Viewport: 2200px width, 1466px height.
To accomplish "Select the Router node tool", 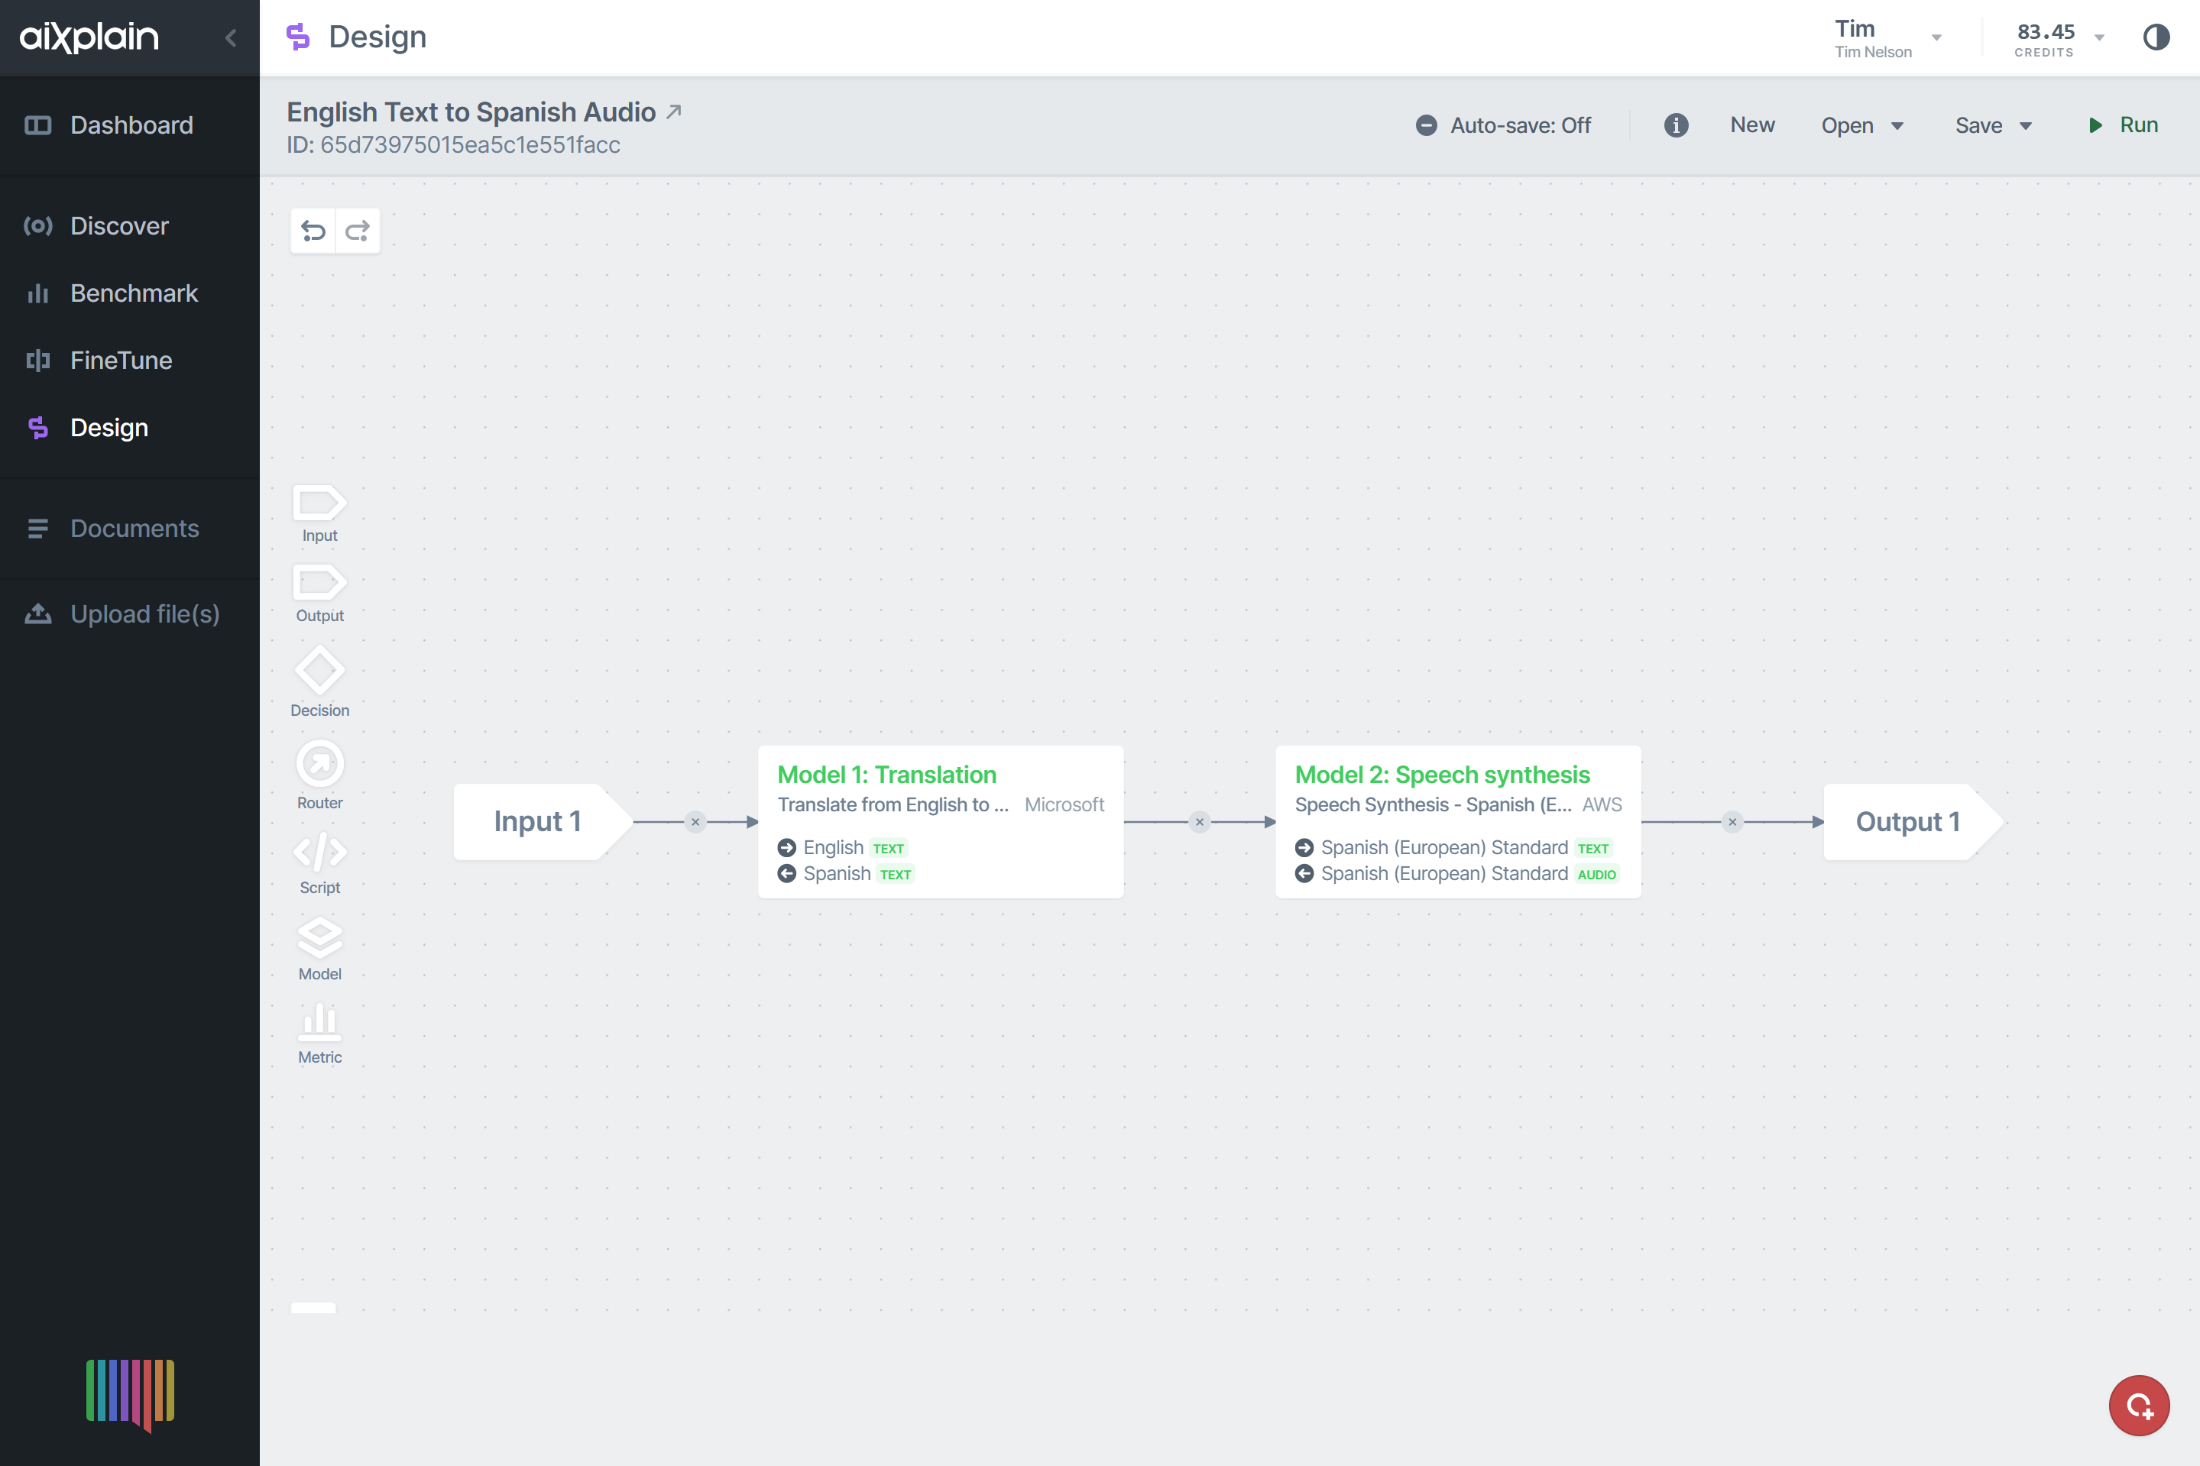I will pos(319,775).
